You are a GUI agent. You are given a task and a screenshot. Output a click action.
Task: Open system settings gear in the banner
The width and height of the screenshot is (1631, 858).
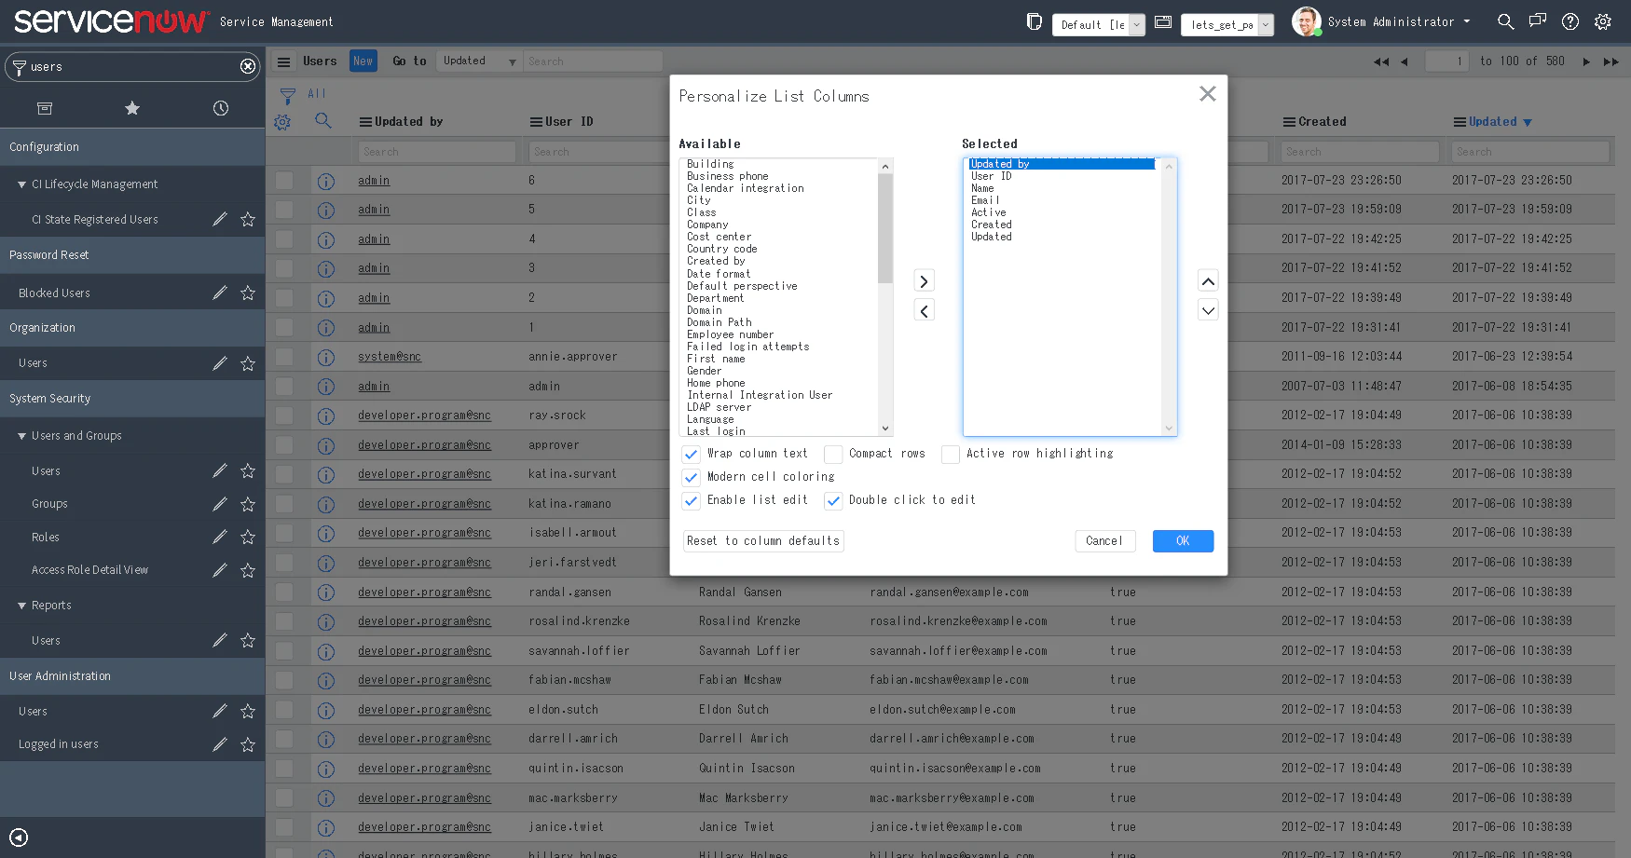pos(1603,21)
